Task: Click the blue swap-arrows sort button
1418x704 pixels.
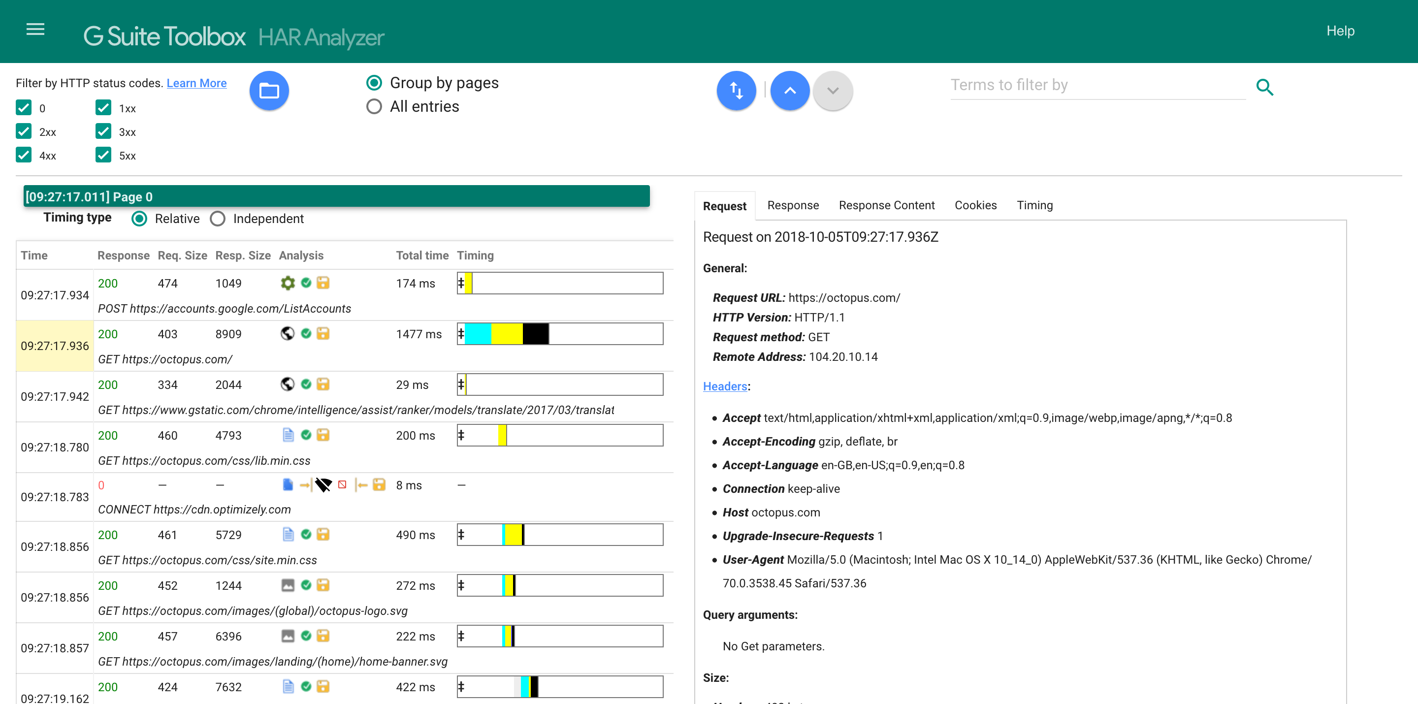Action: point(736,90)
